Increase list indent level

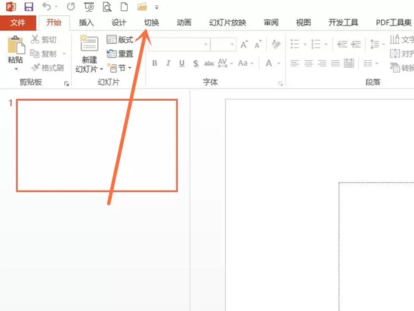click(356, 44)
